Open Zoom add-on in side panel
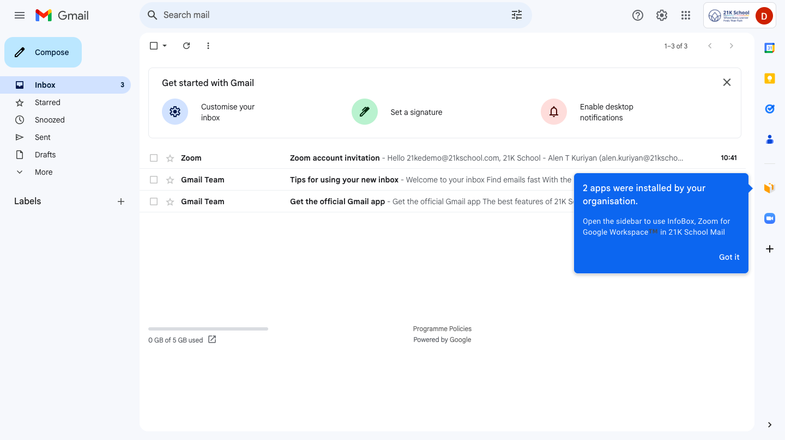The height and width of the screenshot is (440, 785). 769,218
